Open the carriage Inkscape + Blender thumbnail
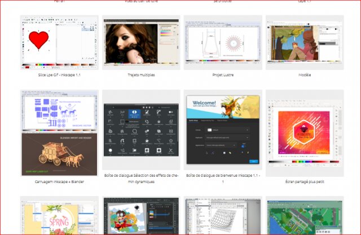 (59, 133)
